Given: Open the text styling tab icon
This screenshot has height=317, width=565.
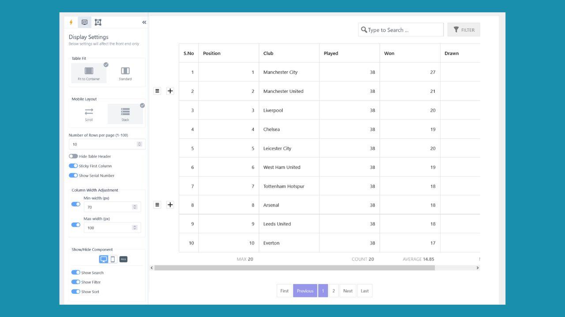Looking at the screenshot, I should [x=98, y=22].
